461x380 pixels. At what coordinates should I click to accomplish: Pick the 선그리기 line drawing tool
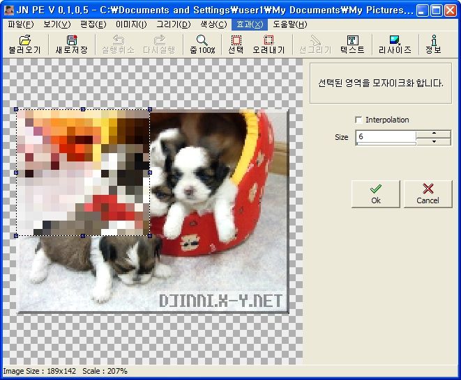point(315,45)
